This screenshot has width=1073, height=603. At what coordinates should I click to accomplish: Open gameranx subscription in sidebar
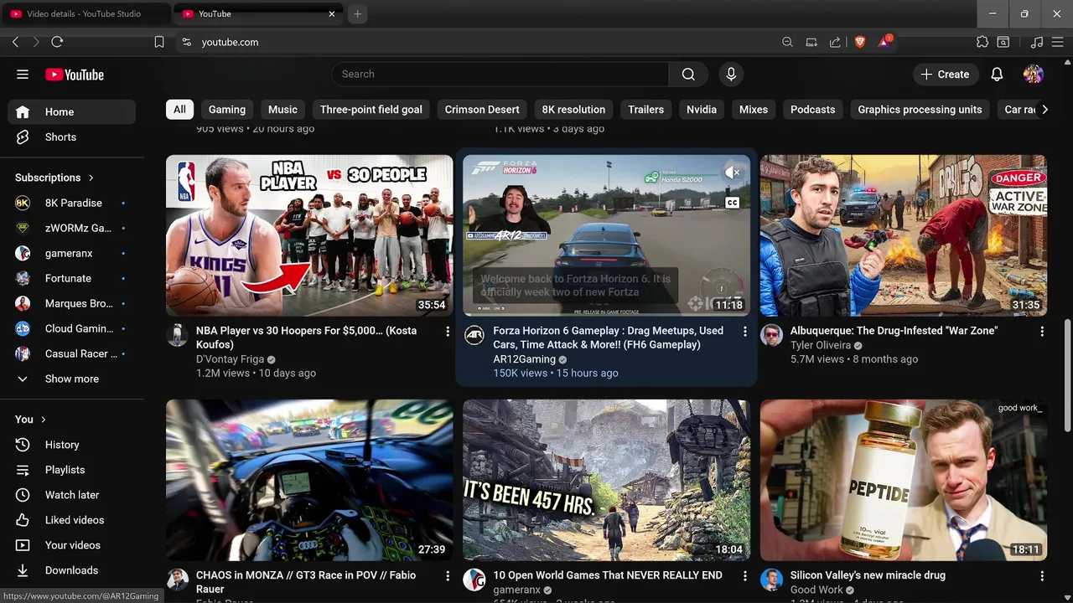pyautogui.click(x=71, y=253)
